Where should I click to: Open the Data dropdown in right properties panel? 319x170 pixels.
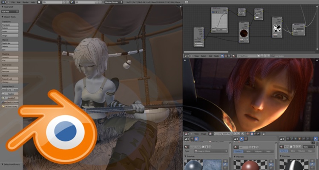pyautogui.click(x=309, y=147)
